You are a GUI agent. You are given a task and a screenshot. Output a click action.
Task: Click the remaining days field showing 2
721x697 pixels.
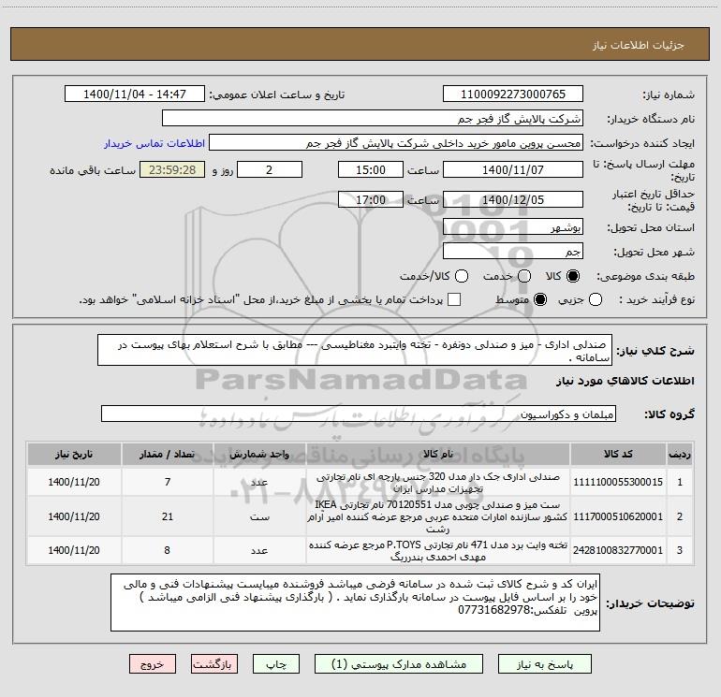[x=270, y=169]
